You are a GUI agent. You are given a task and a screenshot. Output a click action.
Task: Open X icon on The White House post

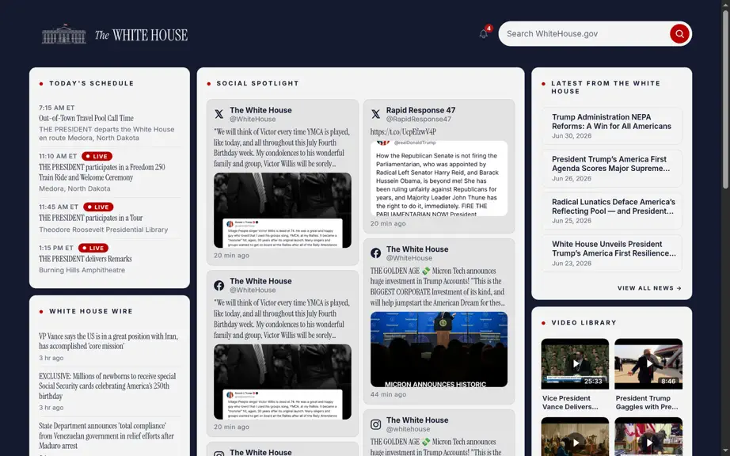point(219,114)
